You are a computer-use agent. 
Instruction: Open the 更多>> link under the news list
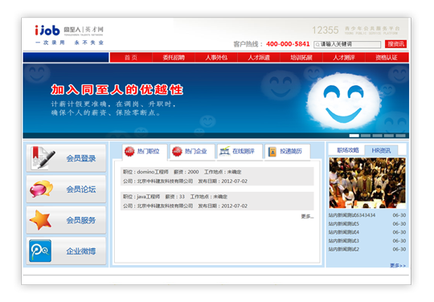398,266
